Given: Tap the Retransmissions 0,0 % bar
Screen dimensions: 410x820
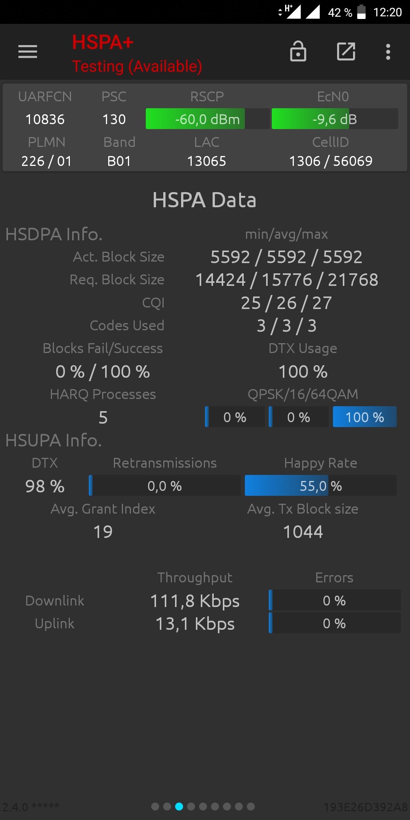Looking at the screenshot, I should pos(165,486).
